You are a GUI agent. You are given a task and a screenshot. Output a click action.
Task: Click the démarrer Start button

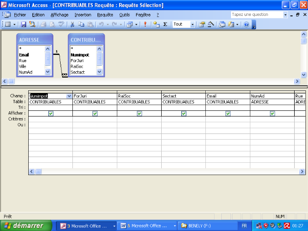tap(26, 225)
